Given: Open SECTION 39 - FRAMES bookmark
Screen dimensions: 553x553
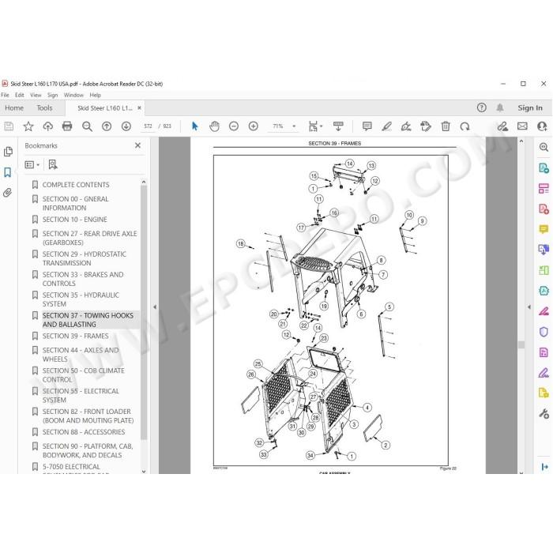Looking at the screenshot, I should (75, 336).
